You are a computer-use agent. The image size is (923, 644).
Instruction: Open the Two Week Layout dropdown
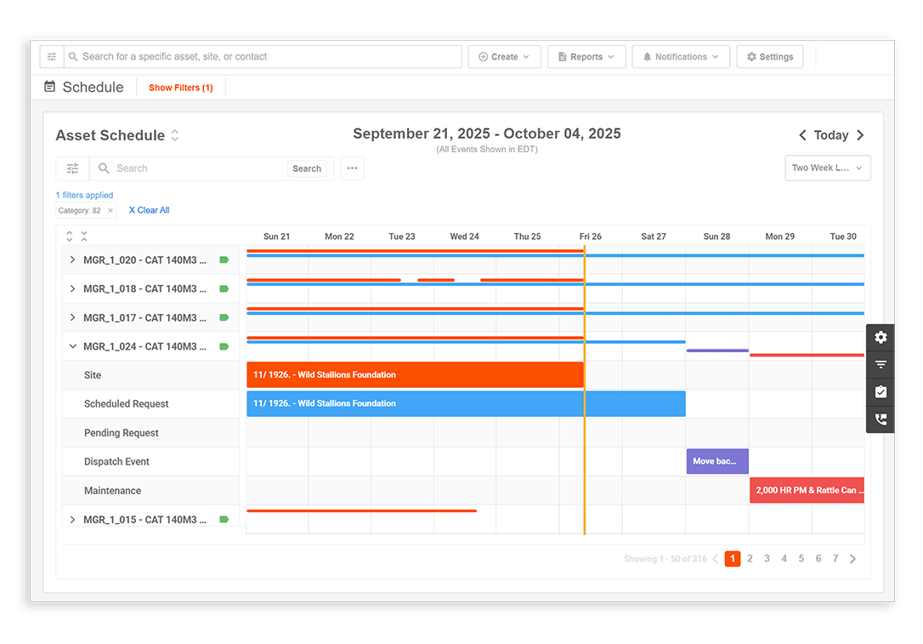(x=827, y=168)
